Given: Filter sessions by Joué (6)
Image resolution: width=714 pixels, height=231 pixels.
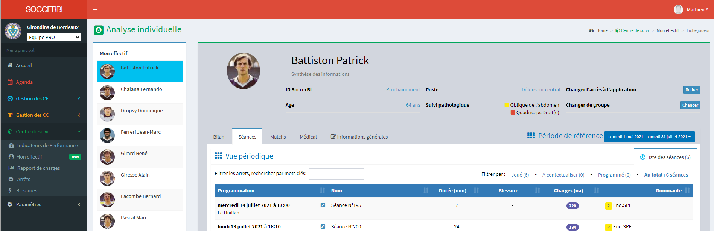Looking at the screenshot, I should pyautogui.click(x=520, y=175).
